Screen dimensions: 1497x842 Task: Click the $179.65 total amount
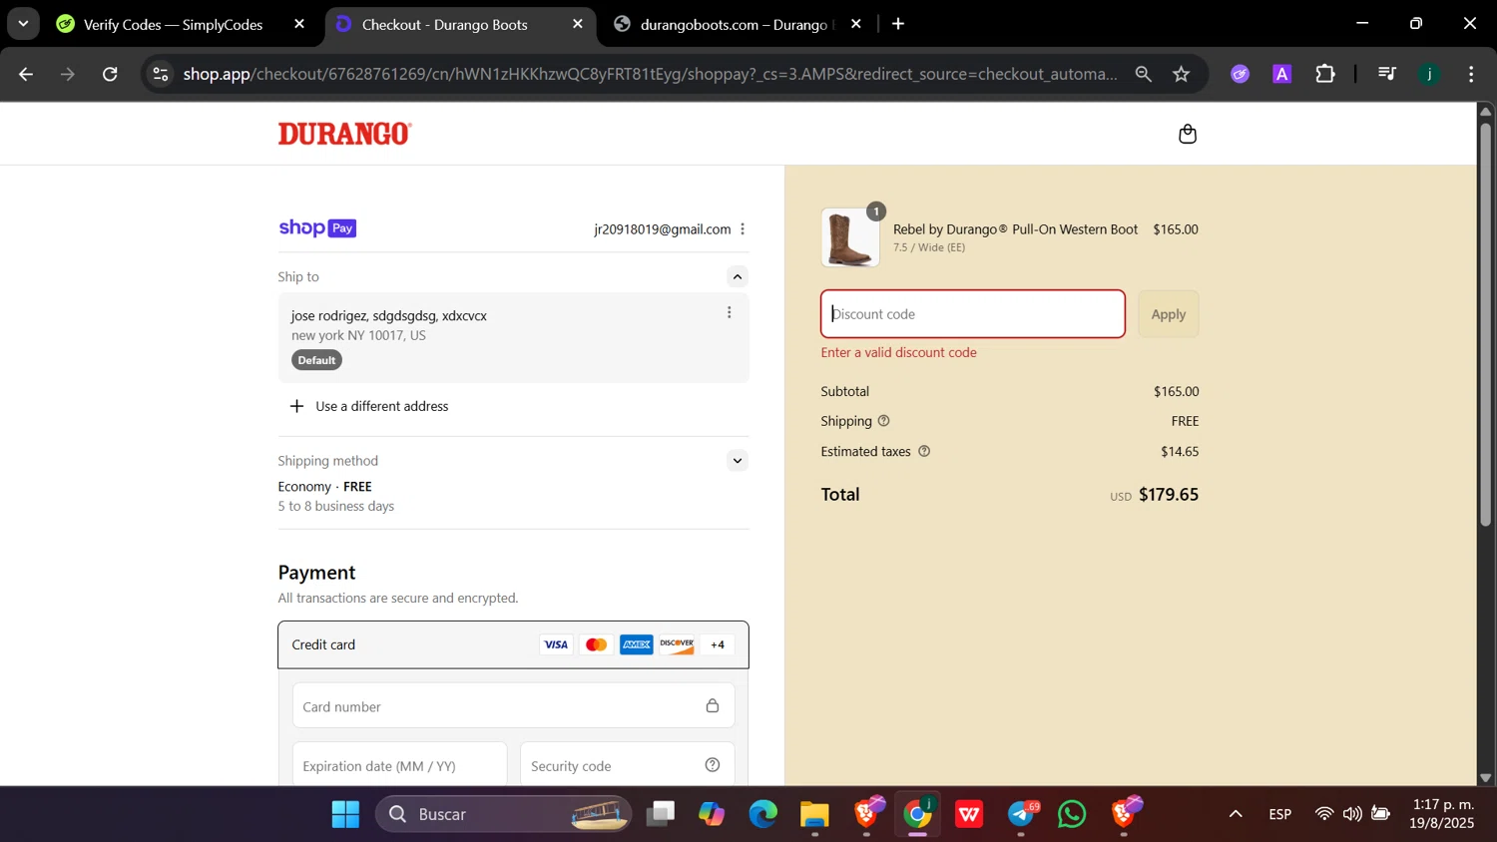pyautogui.click(x=1169, y=495)
